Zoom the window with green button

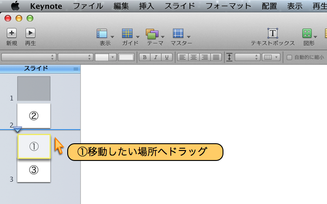(x=30, y=18)
